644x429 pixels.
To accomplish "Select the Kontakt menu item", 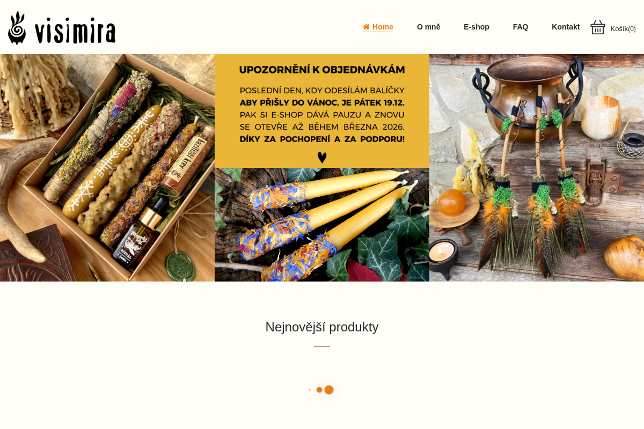I will coord(566,27).
